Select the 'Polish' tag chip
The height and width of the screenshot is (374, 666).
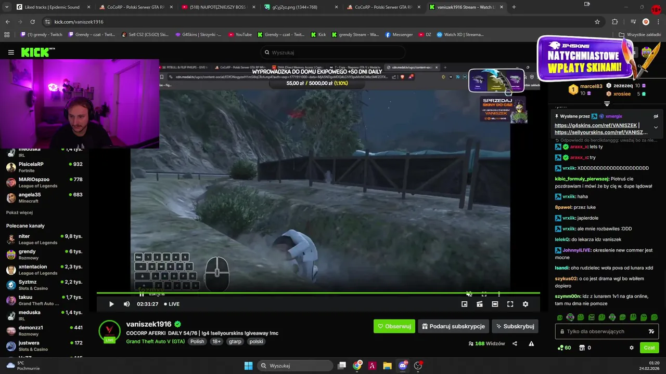(x=197, y=341)
